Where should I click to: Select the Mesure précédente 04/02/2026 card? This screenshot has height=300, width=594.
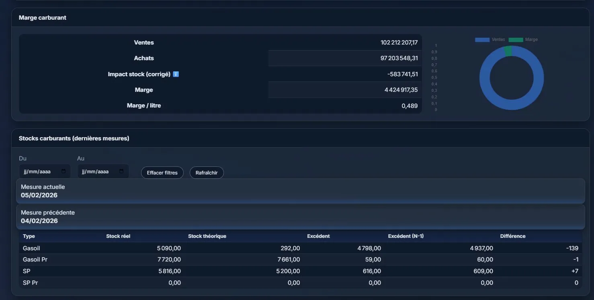[x=300, y=217]
